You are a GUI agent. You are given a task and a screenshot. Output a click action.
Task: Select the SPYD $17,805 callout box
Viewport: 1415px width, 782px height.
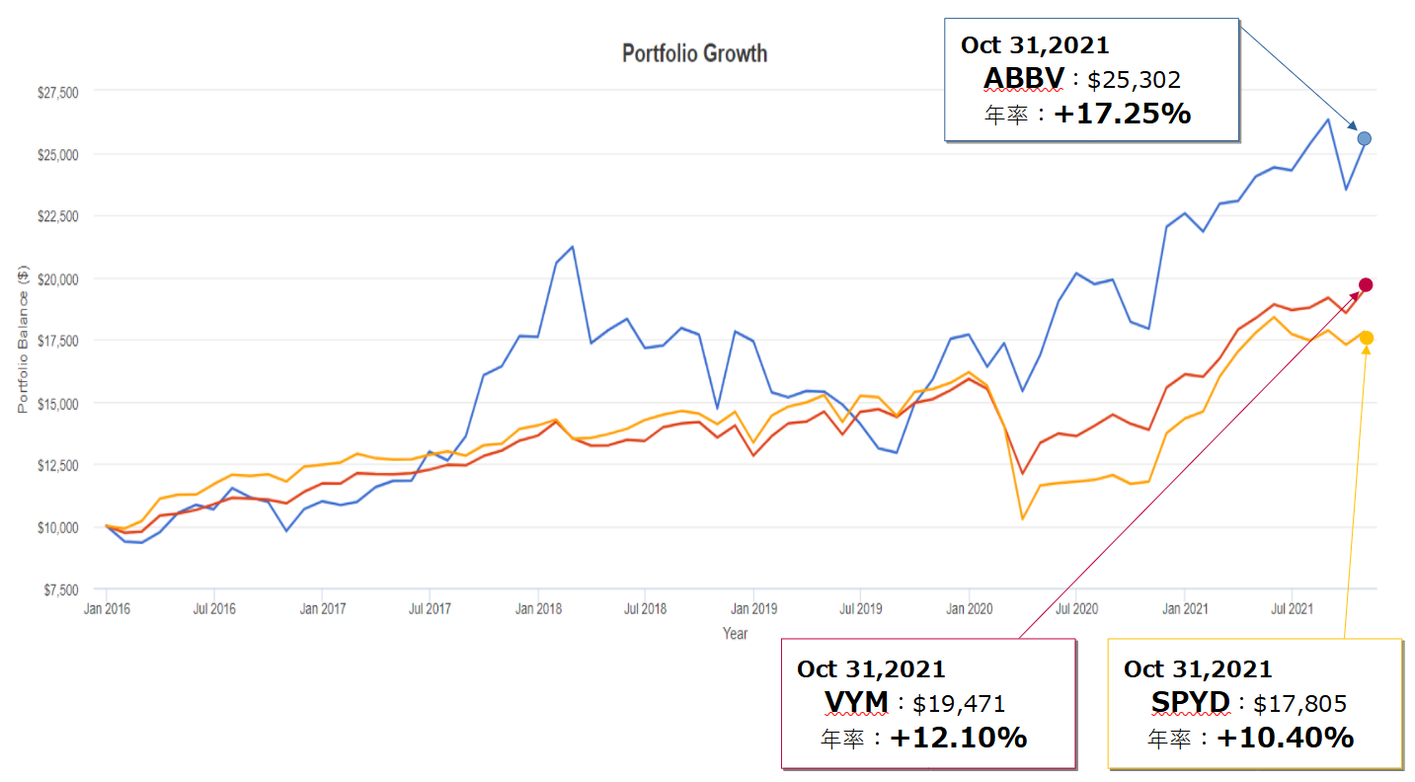pos(1254,703)
